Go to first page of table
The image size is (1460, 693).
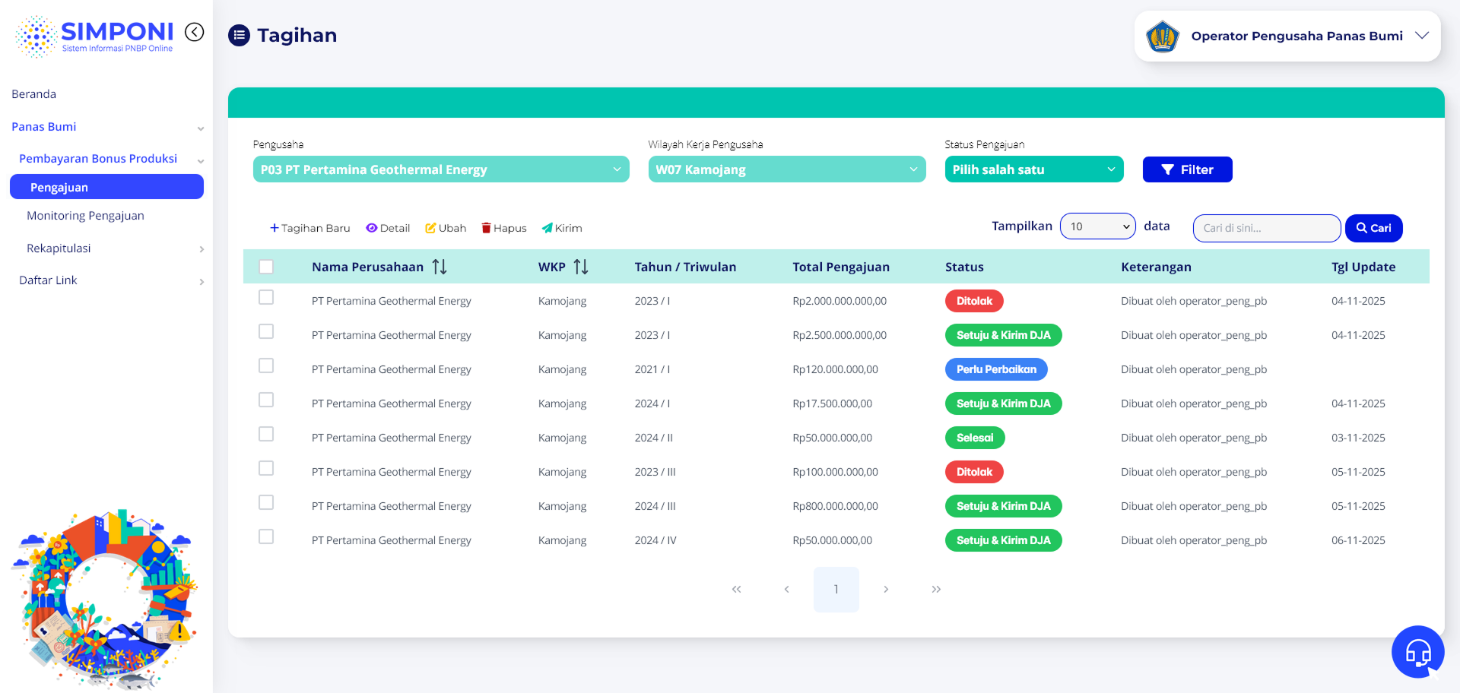736,589
